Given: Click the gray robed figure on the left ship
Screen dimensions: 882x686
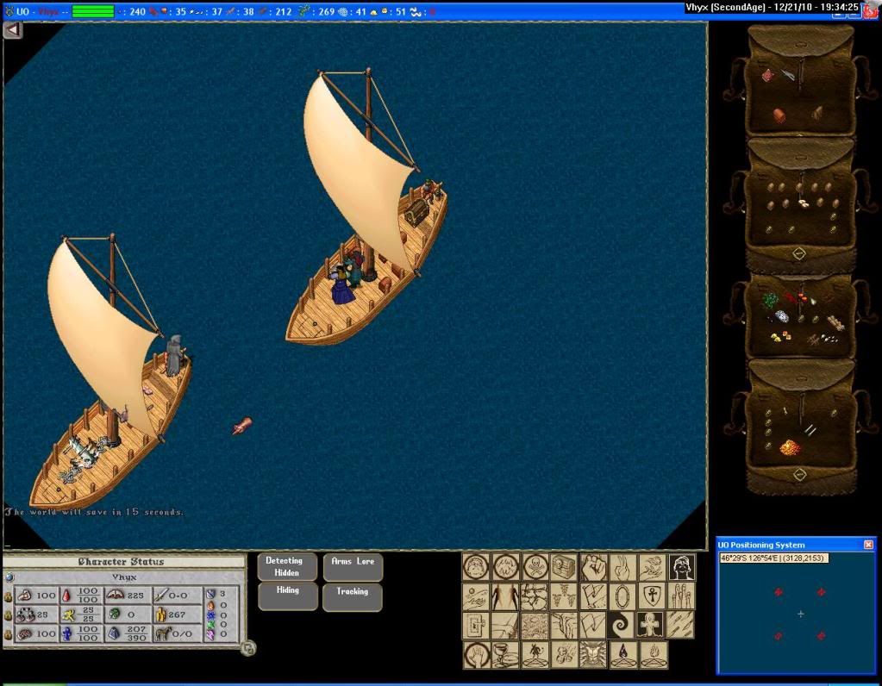Looking at the screenshot, I should click(x=176, y=355).
